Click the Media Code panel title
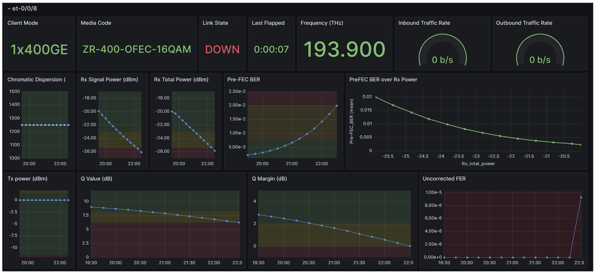The height and width of the screenshot is (275, 596). pyautogui.click(x=96, y=23)
